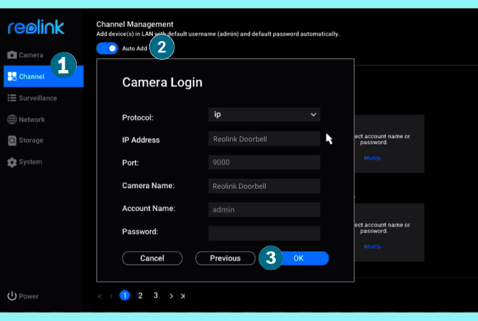Click the lower Modify link
478x321 pixels.
373,246
